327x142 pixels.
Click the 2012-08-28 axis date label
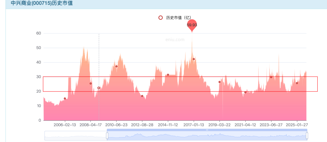click(142, 125)
